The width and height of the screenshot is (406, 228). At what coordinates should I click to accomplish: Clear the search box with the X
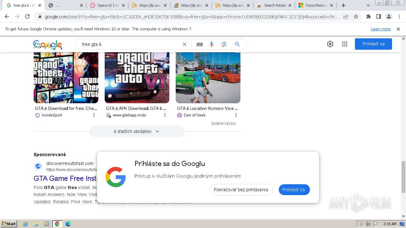click(x=185, y=44)
